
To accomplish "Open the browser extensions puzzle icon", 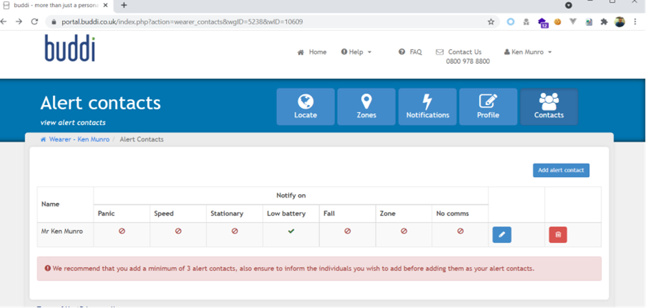I will [604, 22].
